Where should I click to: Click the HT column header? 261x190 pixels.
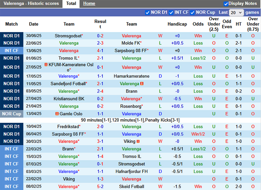point(239,24)
